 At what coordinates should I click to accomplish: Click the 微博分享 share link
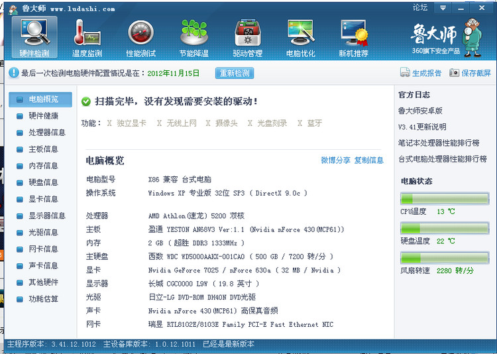335,160
